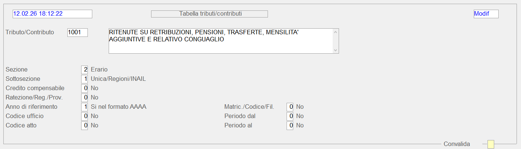Image resolution: width=521 pixels, height=149 pixels.
Task: Select the Sezione value field
Action: pos(84,70)
